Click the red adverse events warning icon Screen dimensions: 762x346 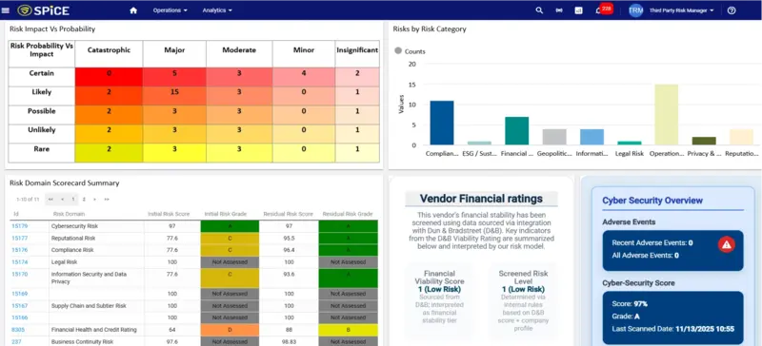[727, 245]
